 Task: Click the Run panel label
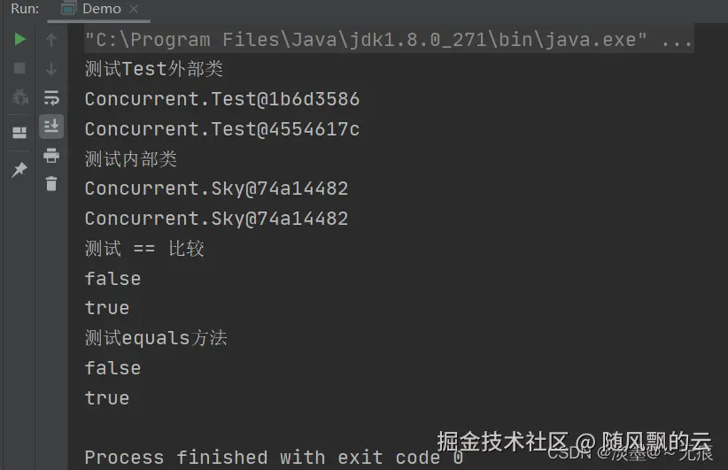24,9
